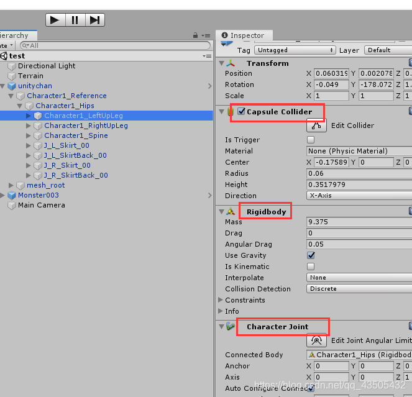Click the Directional Light object icon
The image size is (412, 397).
pyautogui.click(x=12, y=66)
